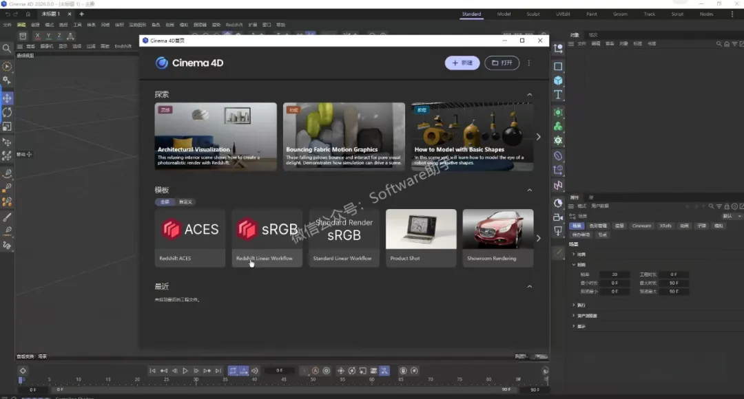Image resolution: width=744 pixels, height=399 pixels.
Task: Toggle the Y axis lock
Action: pyautogui.click(x=48, y=36)
